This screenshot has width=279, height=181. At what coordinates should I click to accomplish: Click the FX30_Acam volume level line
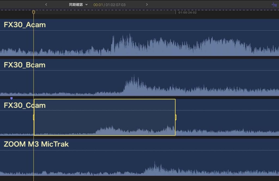click(139, 30)
